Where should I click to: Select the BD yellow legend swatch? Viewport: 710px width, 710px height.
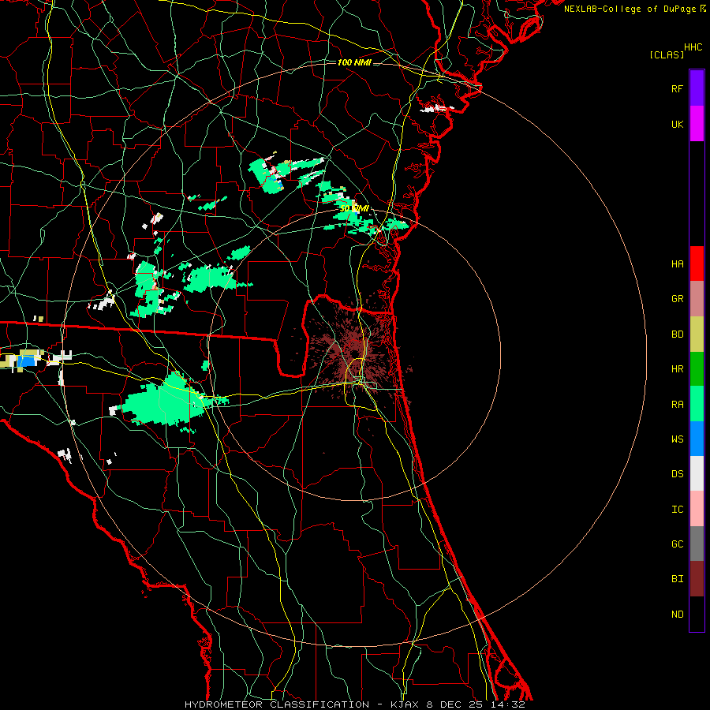tap(697, 334)
